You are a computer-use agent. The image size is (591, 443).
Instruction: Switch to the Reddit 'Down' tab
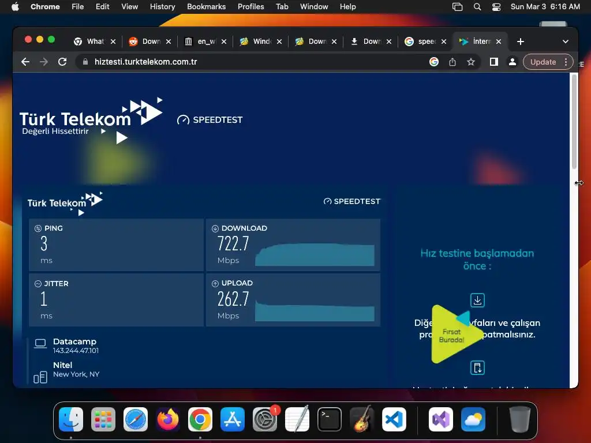pos(149,42)
